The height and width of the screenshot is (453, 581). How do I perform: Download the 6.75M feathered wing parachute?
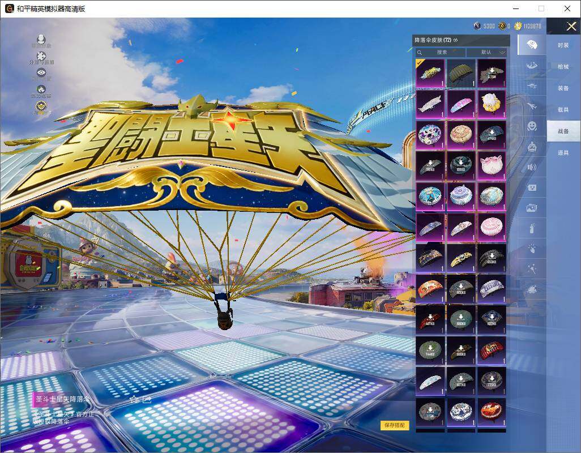[x=492, y=74]
